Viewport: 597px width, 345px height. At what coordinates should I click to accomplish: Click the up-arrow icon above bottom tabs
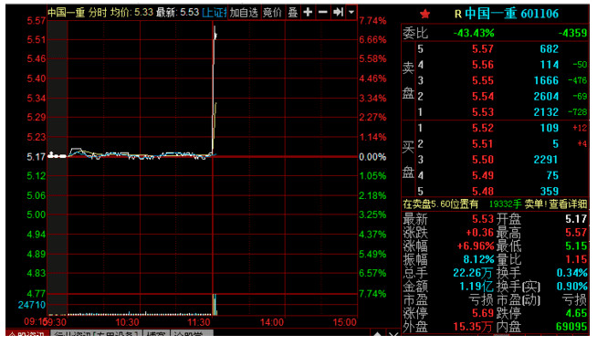pos(377,333)
